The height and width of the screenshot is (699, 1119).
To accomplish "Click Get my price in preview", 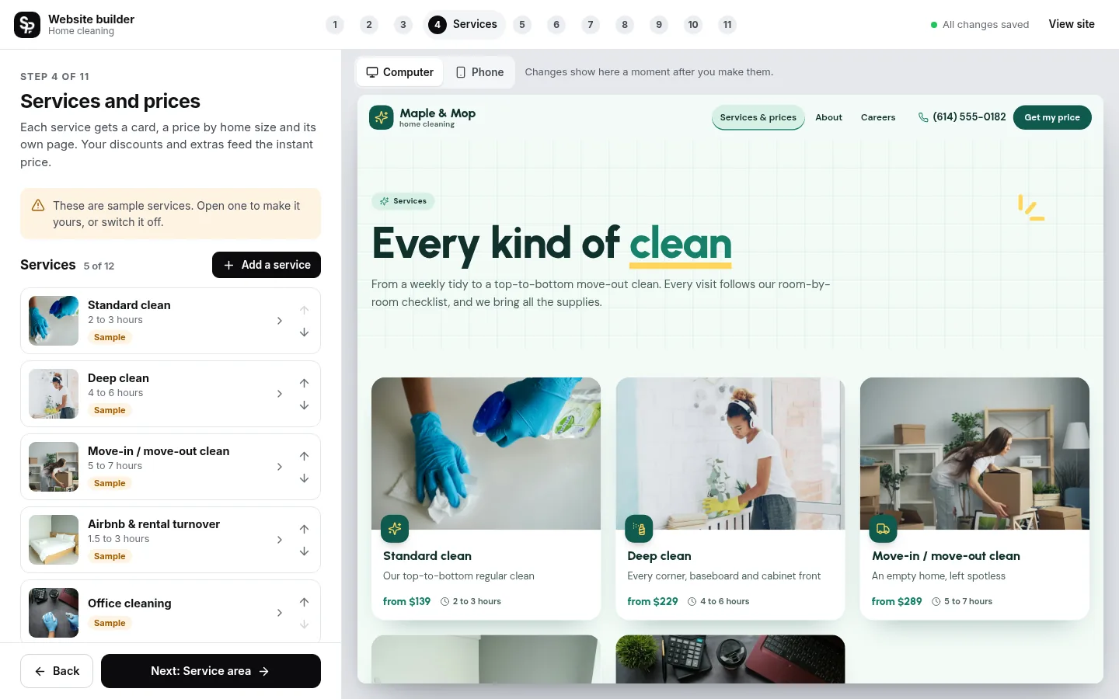I will [x=1052, y=117].
